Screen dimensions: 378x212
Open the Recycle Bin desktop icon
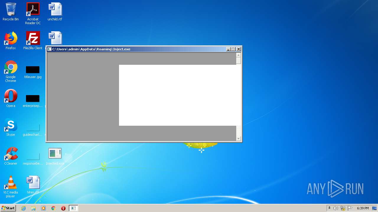(x=11, y=12)
